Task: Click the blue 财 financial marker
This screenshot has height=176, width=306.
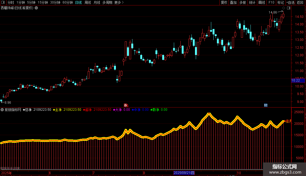Action: [266, 105]
